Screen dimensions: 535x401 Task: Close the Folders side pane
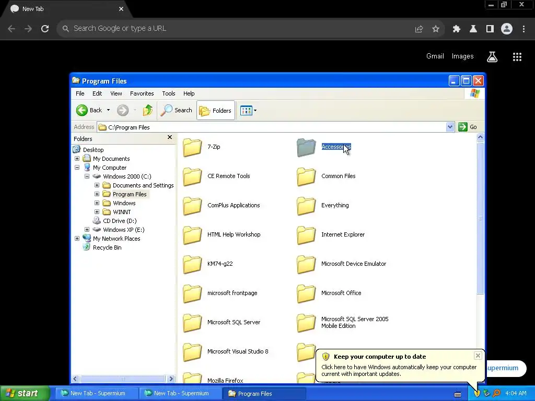170,137
